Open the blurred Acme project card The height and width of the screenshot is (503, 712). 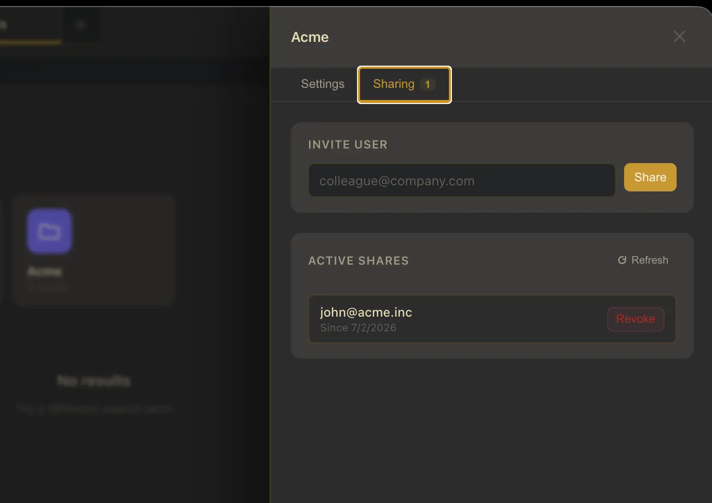pyautogui.click(x=94, y=250)
